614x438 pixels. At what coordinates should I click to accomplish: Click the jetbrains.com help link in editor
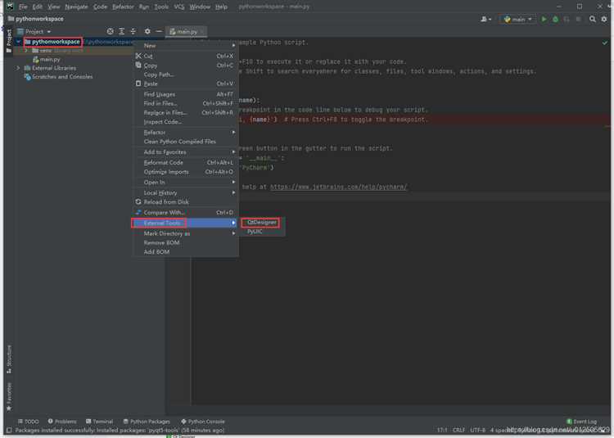click(339, 187)
